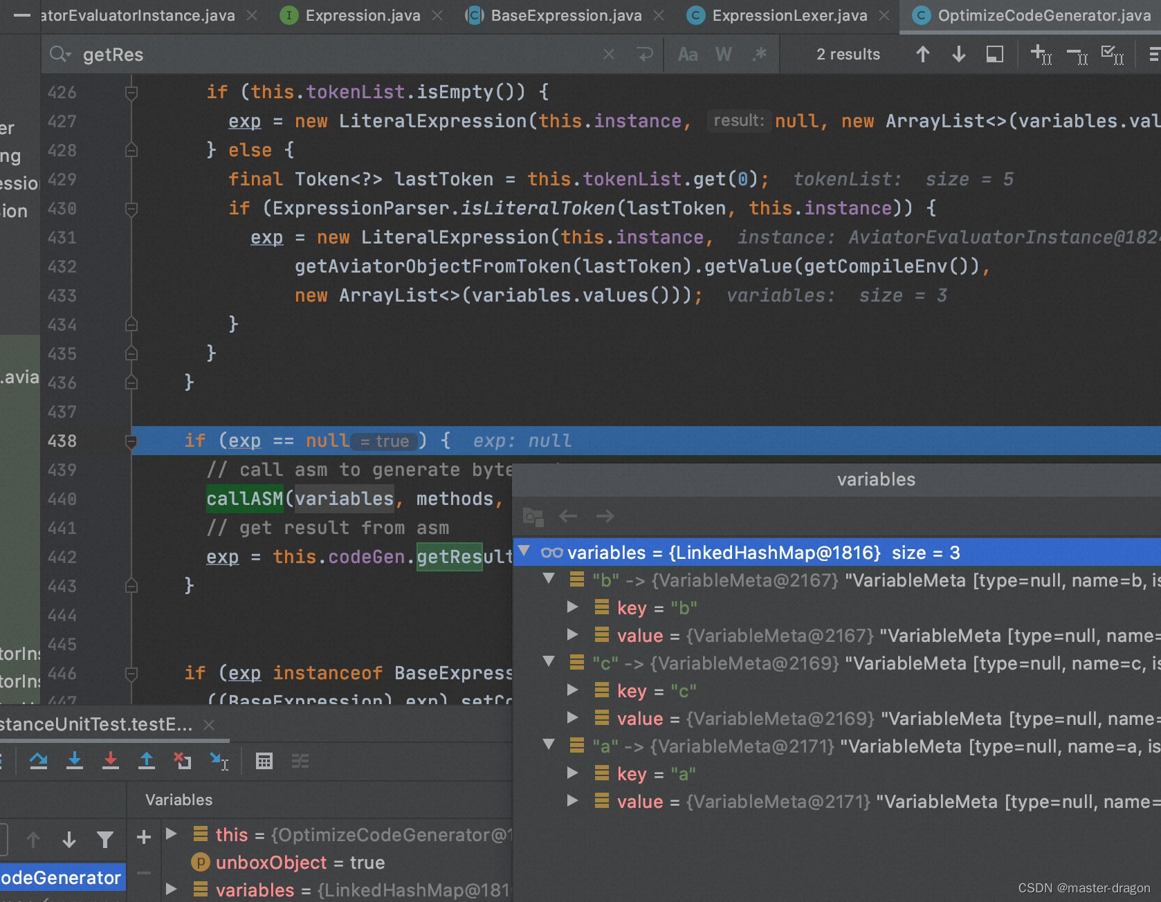This screenshot has height=902, width=1161.
Task: Collapse the variables LinkedHashMap root node
Action: (524, 551)
